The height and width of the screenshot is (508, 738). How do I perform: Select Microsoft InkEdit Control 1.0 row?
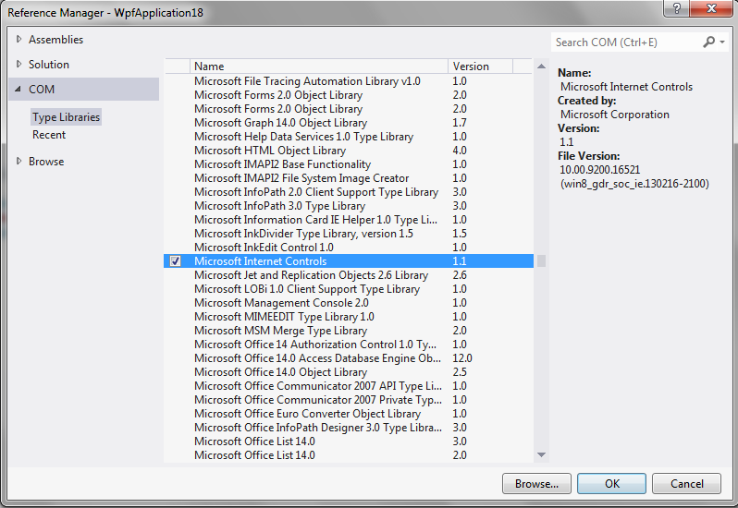(x=349, y=248)
